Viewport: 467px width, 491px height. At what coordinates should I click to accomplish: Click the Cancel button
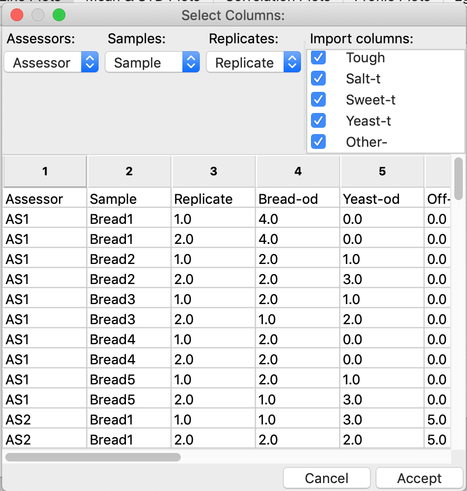point(327,478)
